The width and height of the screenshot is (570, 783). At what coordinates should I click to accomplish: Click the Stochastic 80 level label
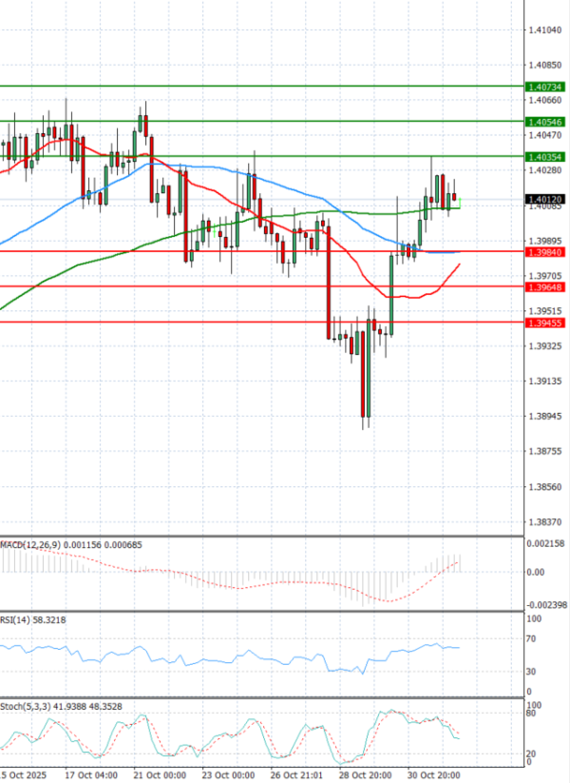(x=533, y=714)
